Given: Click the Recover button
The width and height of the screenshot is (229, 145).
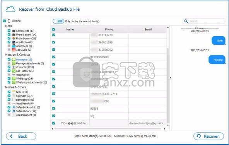Looking at the screenshot, I should [x=208, y=136].
